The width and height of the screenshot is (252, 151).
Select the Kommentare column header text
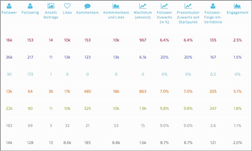coord(88,12)
